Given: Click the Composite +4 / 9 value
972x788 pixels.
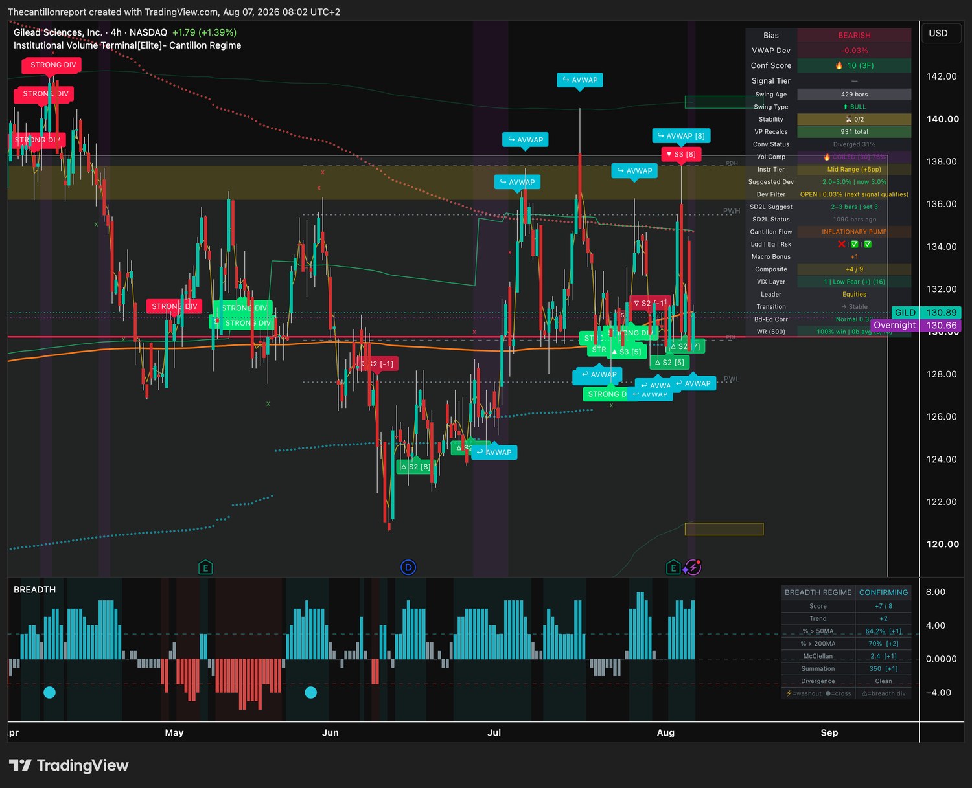Looking at the screenshot, I should click(854, 269).
